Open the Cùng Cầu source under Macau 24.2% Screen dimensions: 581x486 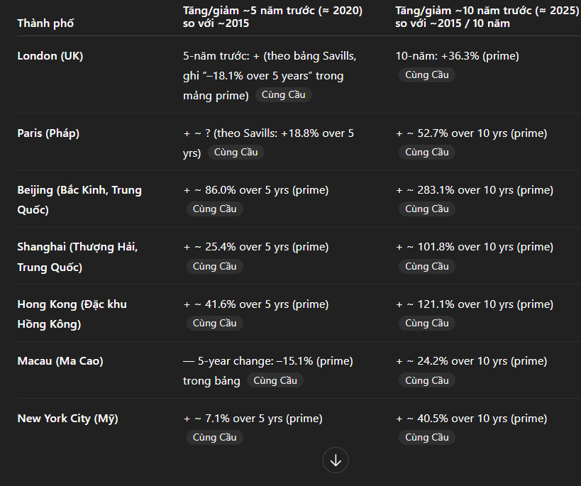426,380
